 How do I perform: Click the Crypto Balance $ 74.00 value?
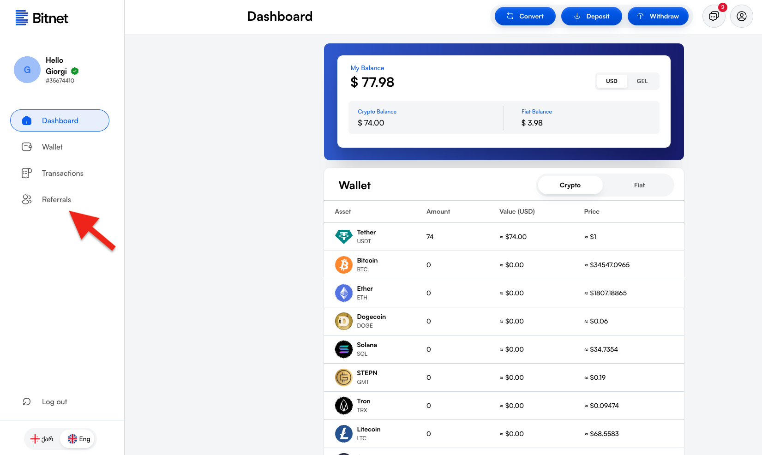point(371,123)
